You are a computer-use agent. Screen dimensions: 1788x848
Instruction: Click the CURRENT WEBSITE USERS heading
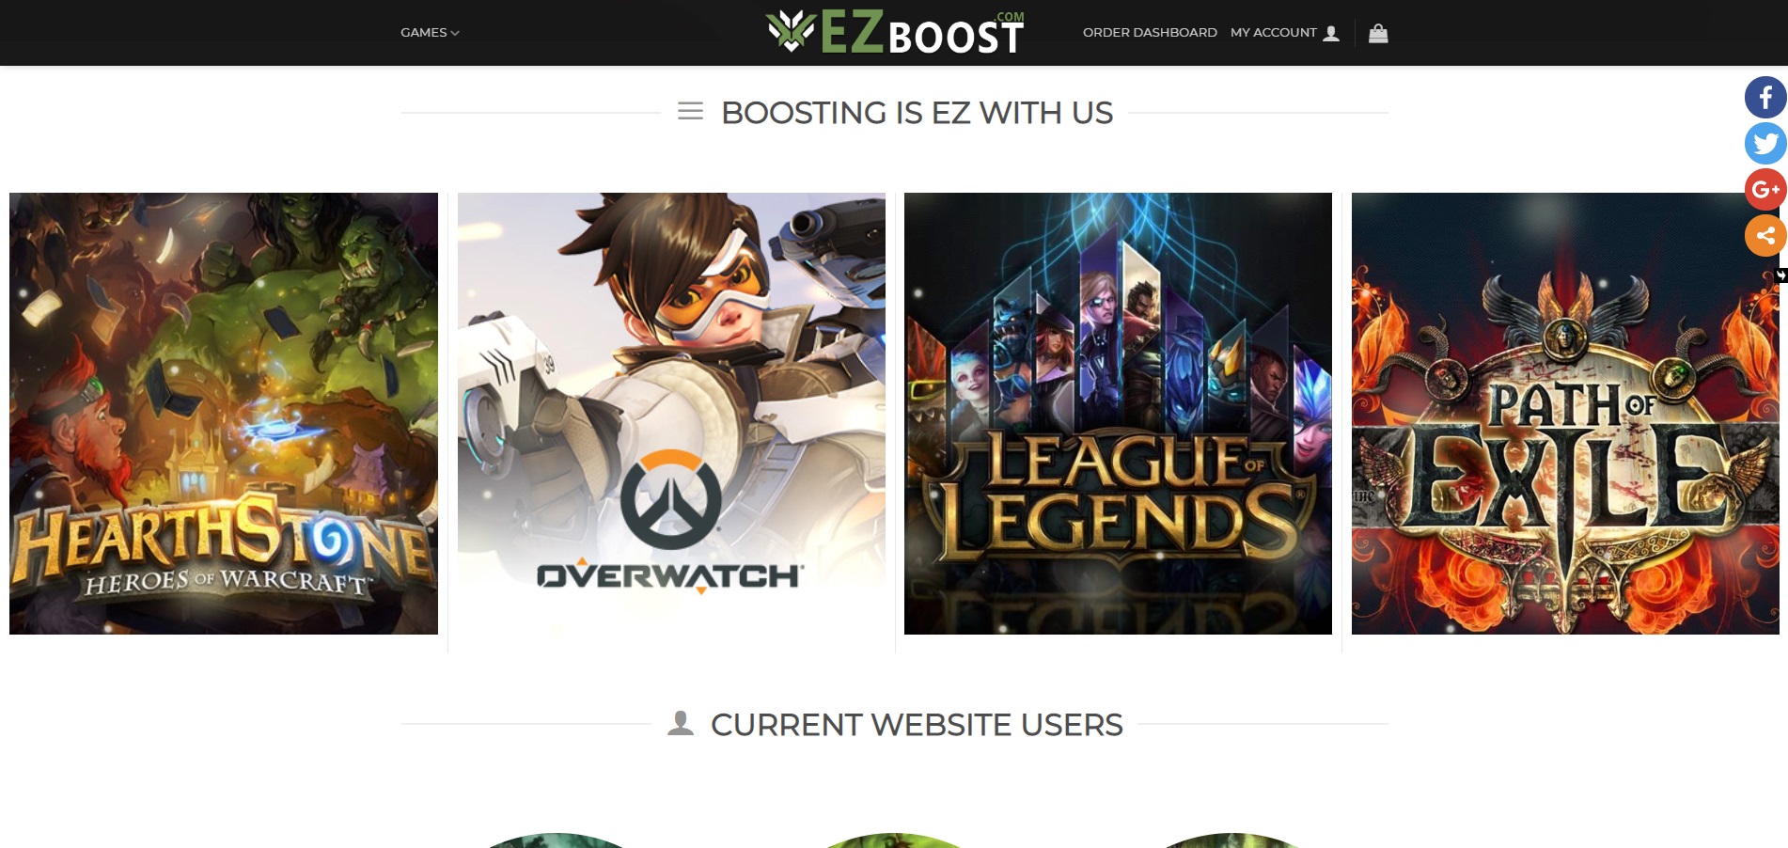tap(917, 725)
